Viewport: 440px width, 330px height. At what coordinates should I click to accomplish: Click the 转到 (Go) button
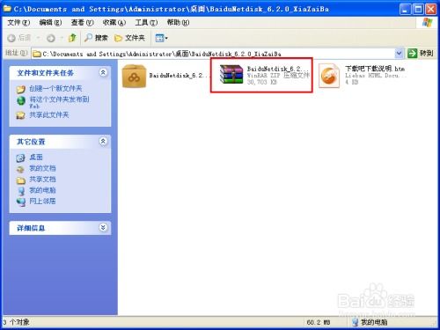click(x=421, y=54)
